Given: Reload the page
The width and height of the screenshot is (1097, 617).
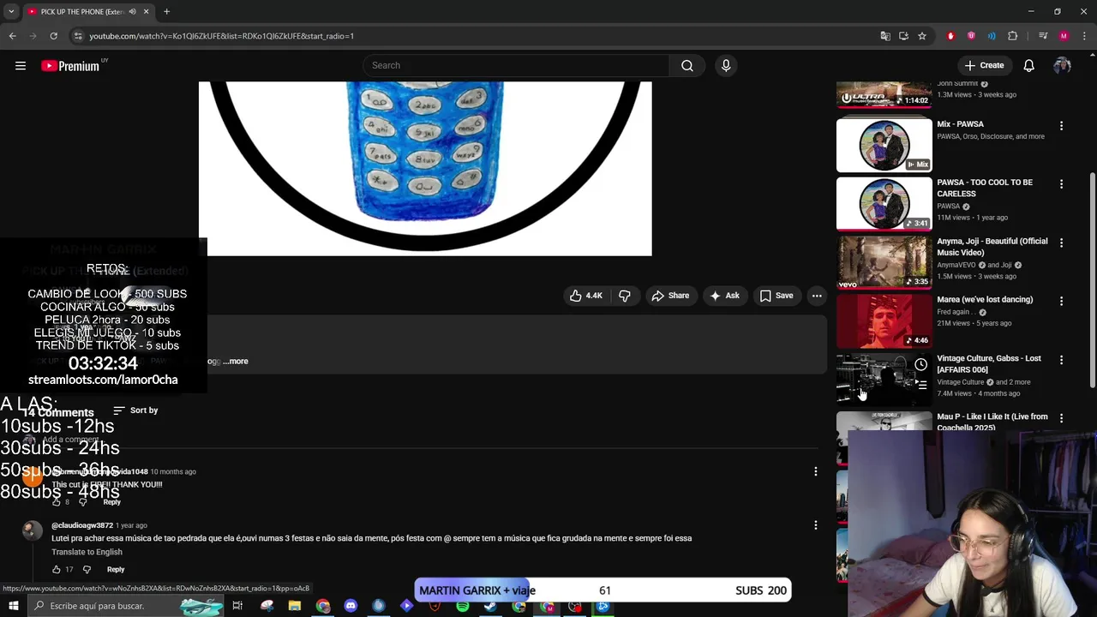Looking at the screenshot, I should tap(53, 36).
